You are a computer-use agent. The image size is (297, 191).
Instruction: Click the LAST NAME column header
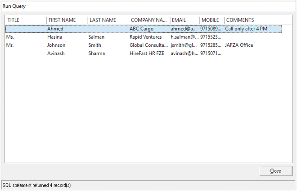point(108,20)
